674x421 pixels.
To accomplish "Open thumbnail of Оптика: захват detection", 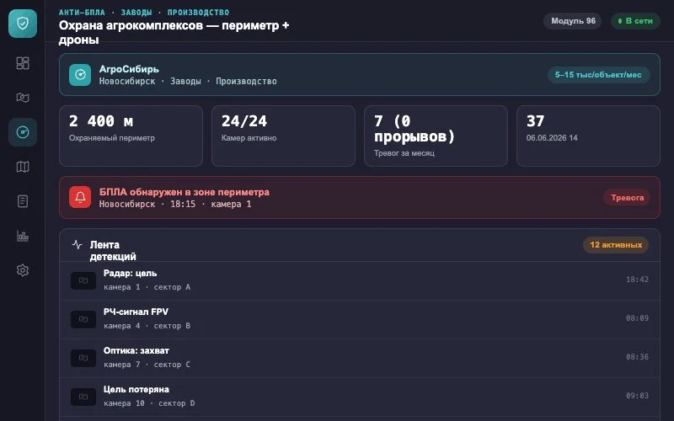I will 83,358.
